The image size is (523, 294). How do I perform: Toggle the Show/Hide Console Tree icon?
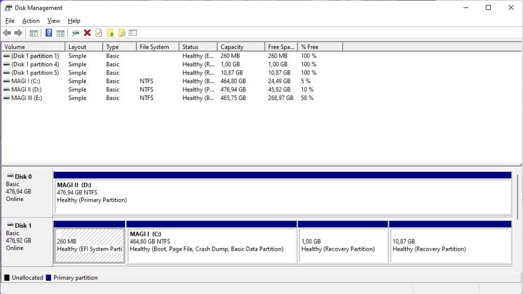[x=33, y=33]
